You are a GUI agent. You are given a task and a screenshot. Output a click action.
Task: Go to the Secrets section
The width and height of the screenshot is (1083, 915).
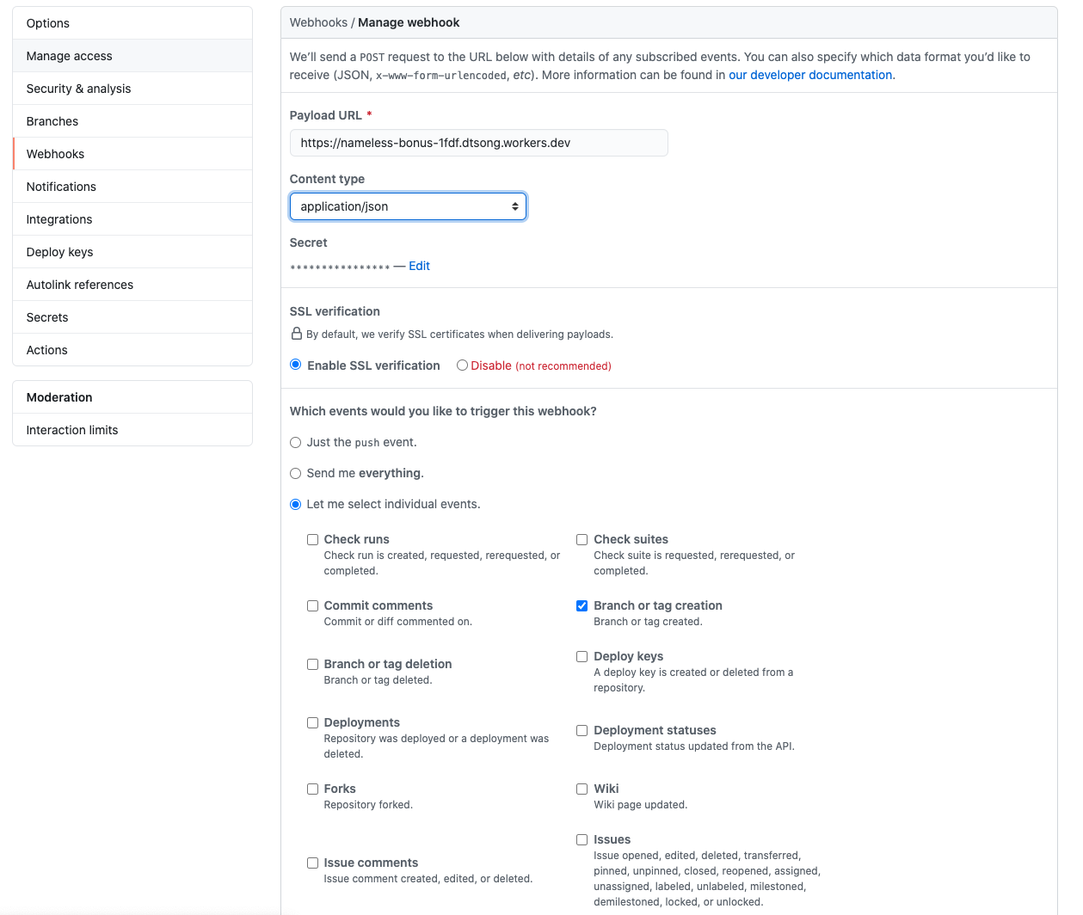(47, 317)
